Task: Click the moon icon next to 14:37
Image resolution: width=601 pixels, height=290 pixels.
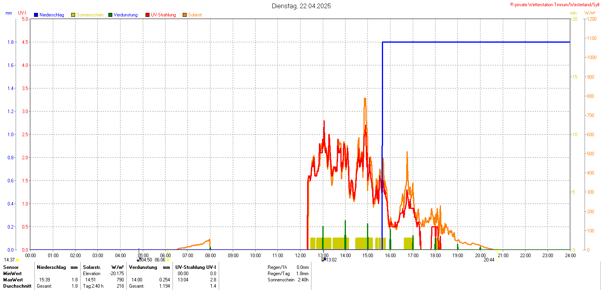Action: (x=18, y=260)
